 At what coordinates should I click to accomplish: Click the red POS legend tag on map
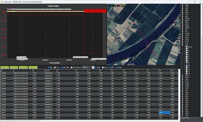tap(118, 6)
